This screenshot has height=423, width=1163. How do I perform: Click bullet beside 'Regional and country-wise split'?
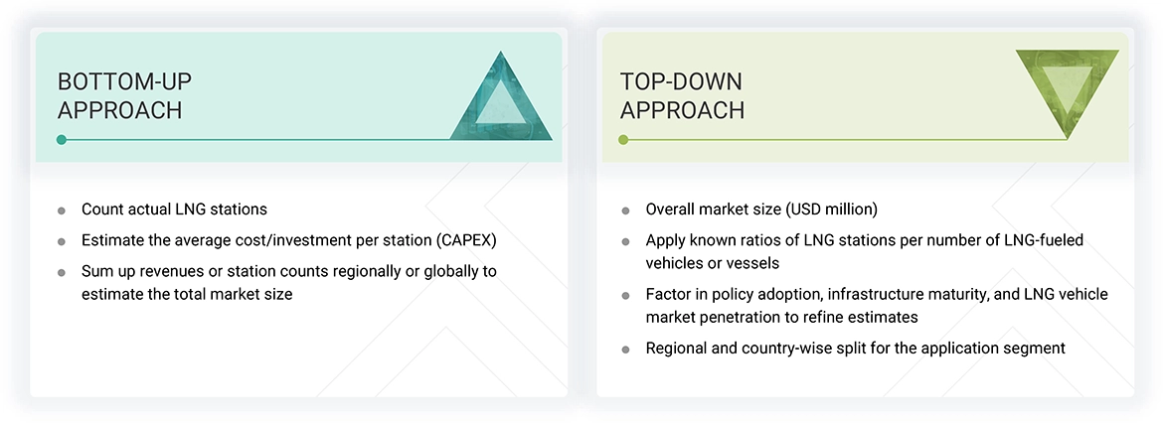(625, 350)
